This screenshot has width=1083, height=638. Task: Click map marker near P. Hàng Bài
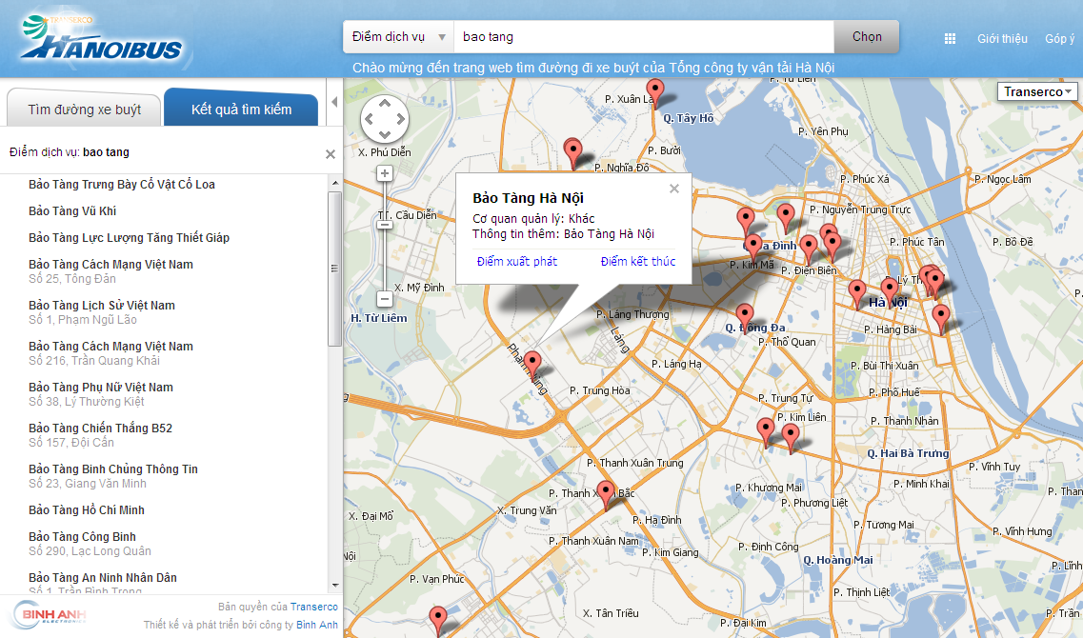[x=941, y=318]
